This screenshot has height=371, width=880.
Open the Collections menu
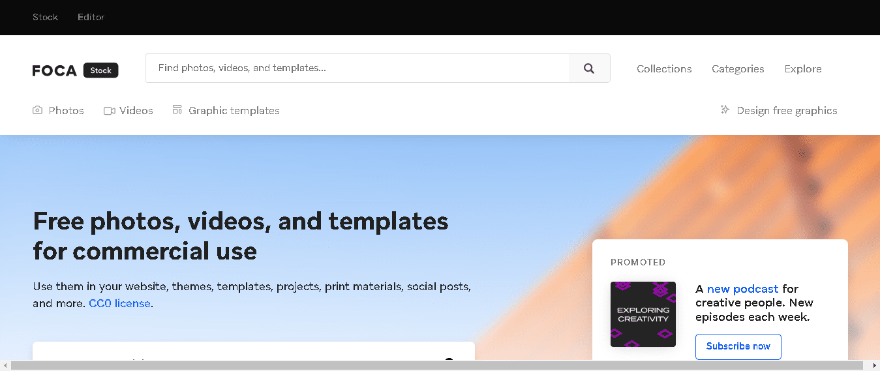[x=664, y=68]
